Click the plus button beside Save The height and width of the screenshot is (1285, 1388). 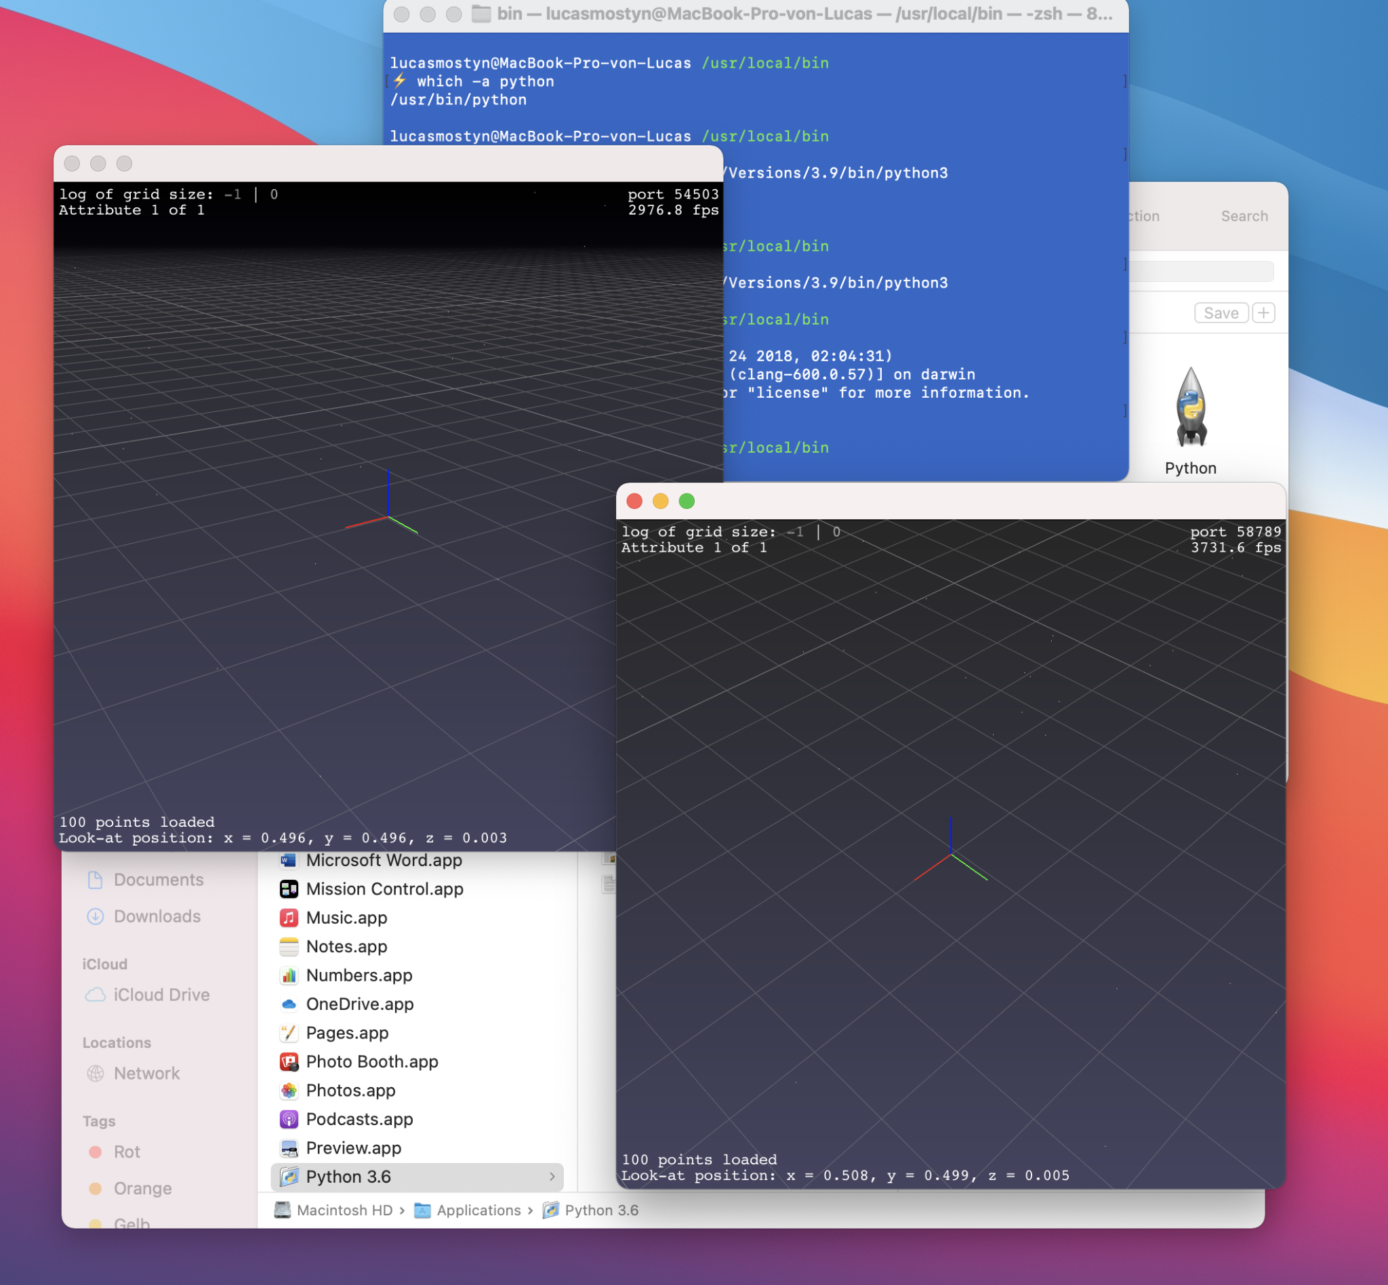pyautogui.click(x=1263, y=313)
